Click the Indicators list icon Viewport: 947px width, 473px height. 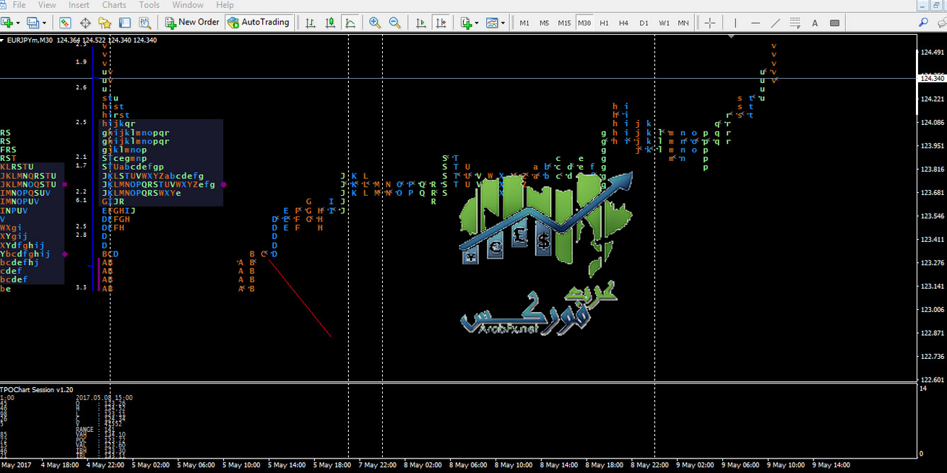(466, 22)
